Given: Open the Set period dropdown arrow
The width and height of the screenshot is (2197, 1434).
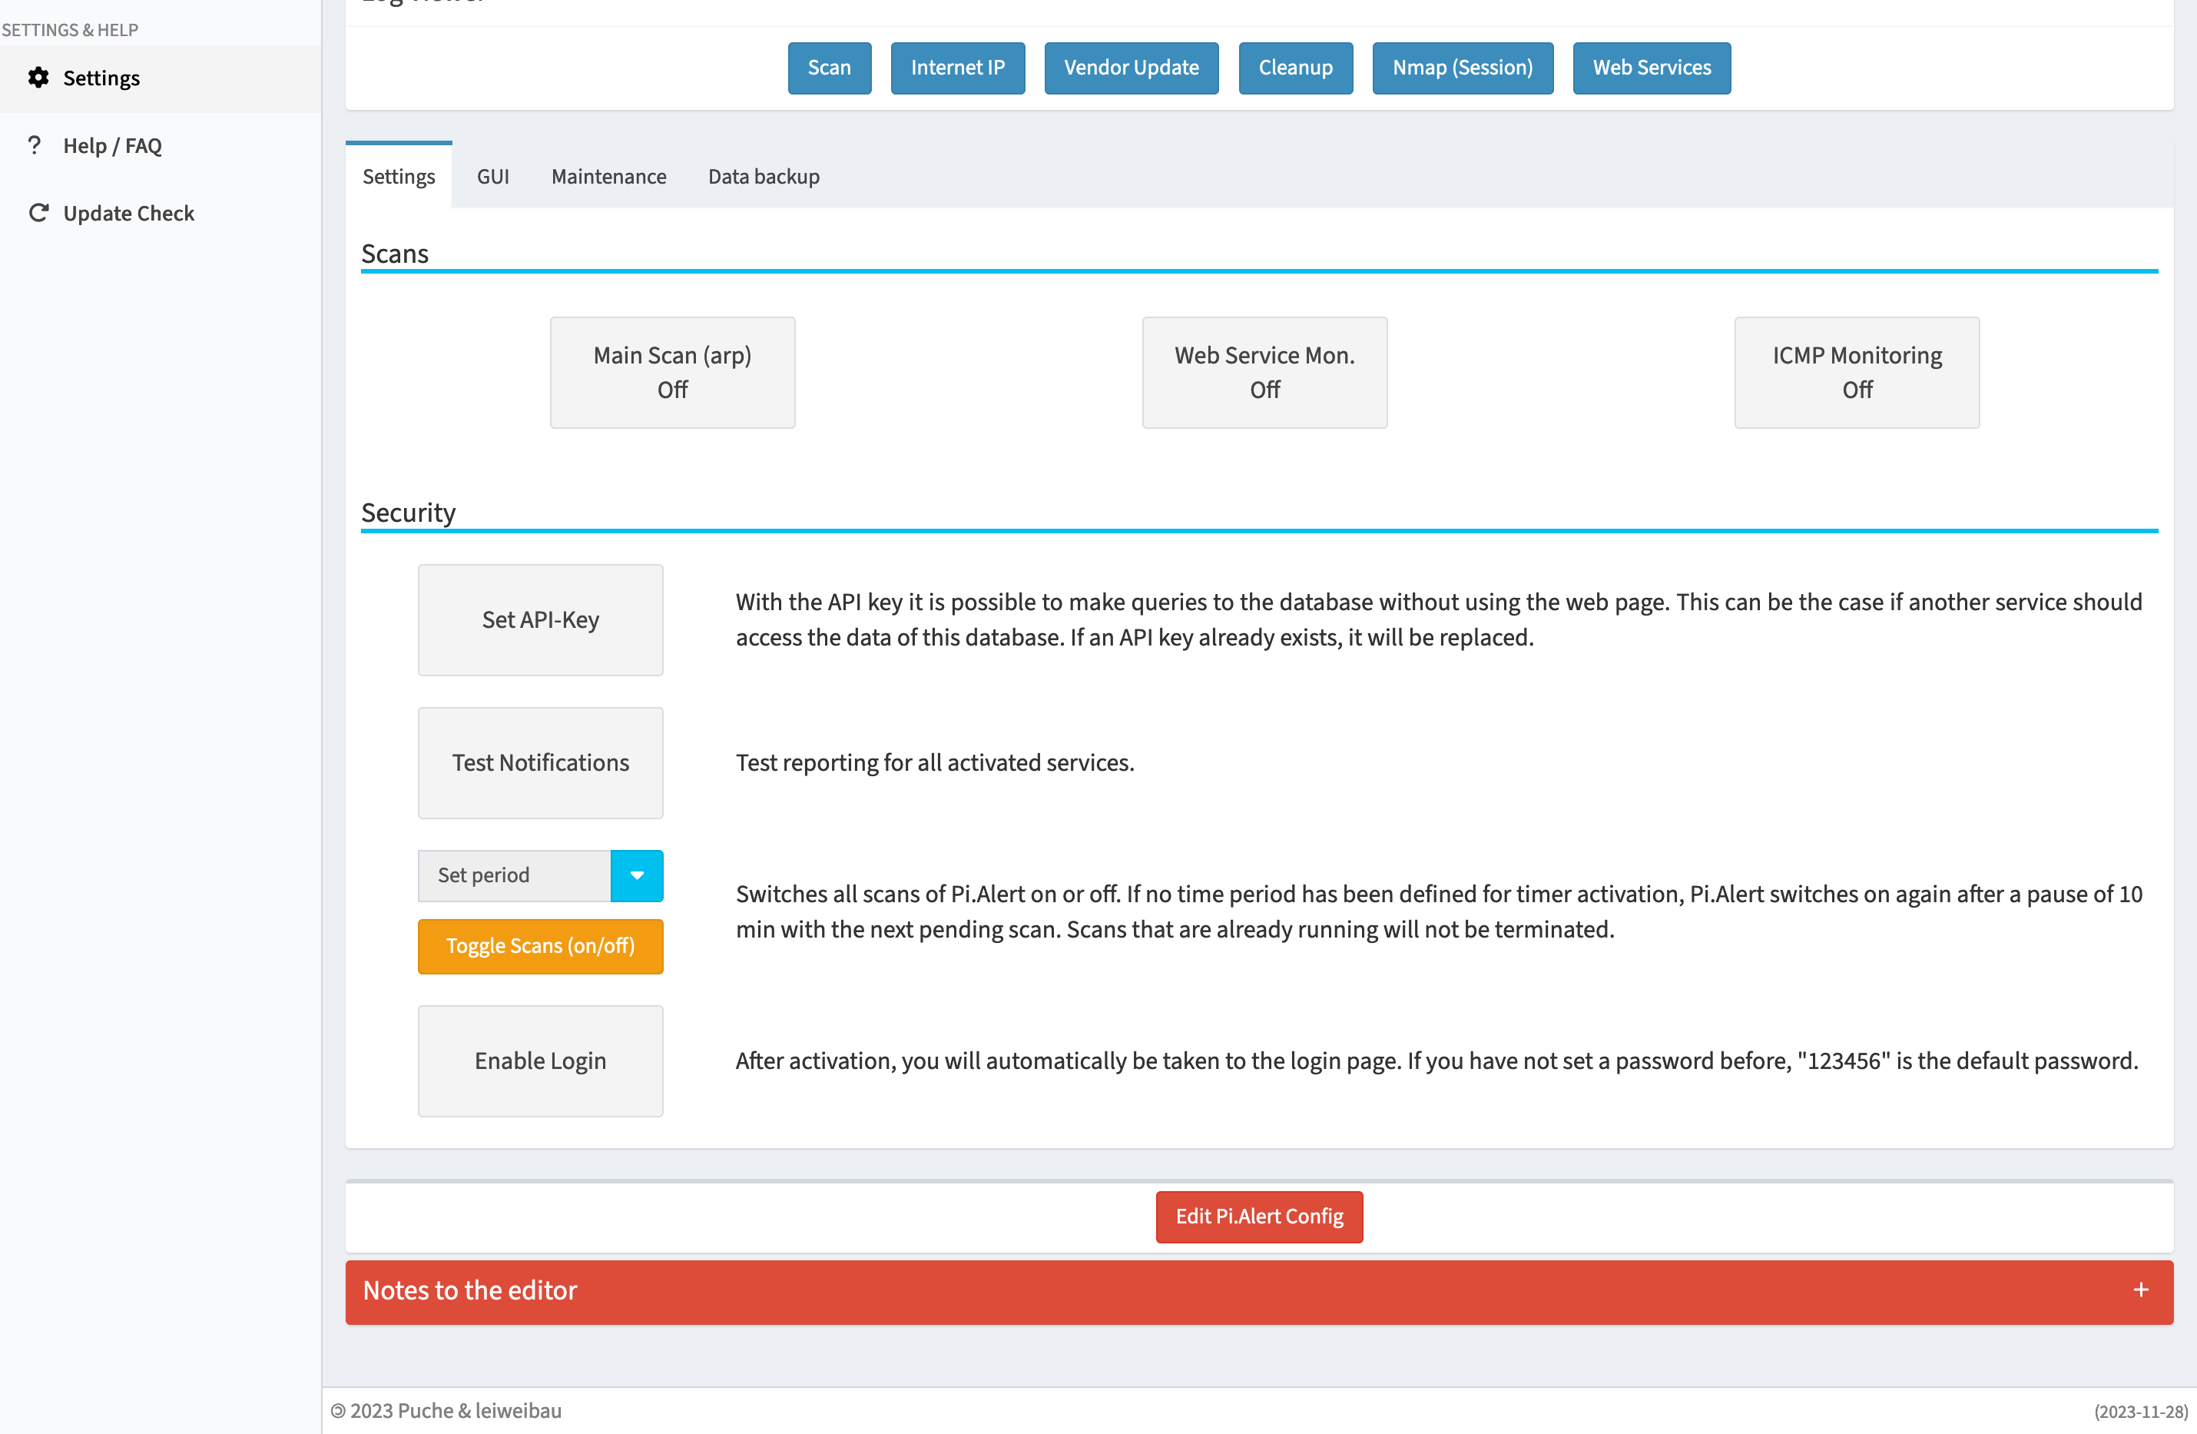Looking at the screenshot, I should [637, 875].
